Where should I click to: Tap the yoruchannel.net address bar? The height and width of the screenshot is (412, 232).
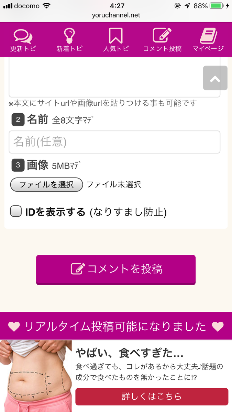click(116, 15)
